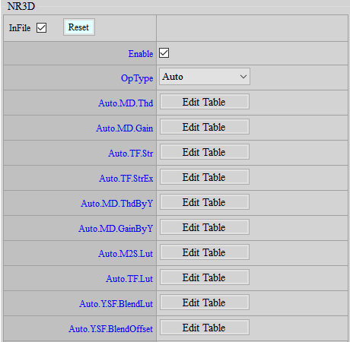This screenshot has height=342, width=350.
Task: Click the OpType dropdown chevron arrow
Action: click(x=243, y=77)
